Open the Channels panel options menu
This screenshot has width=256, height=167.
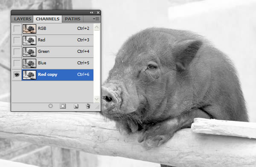tap(96, 19)
